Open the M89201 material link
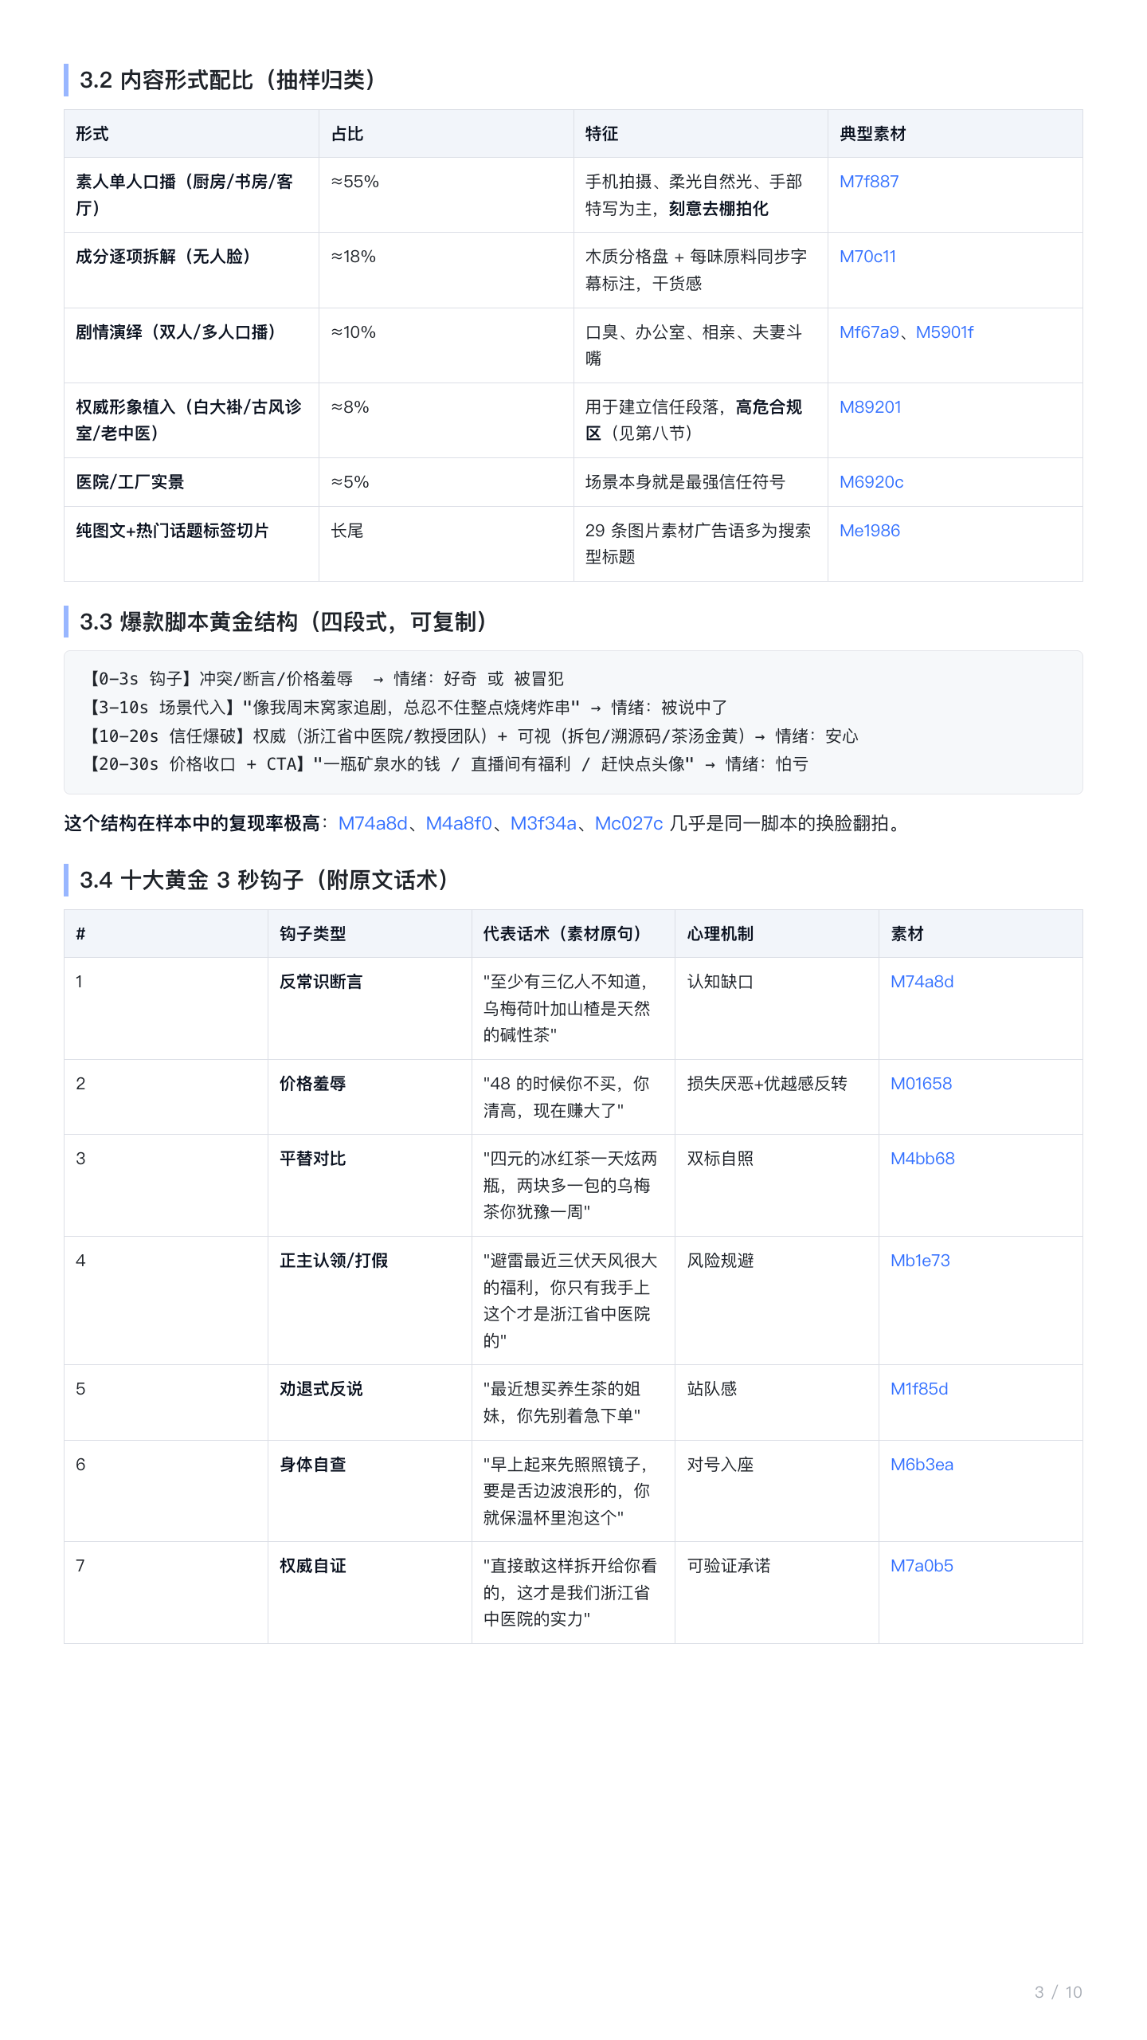Screen dimensions: 1147x2040 [870, 407]
